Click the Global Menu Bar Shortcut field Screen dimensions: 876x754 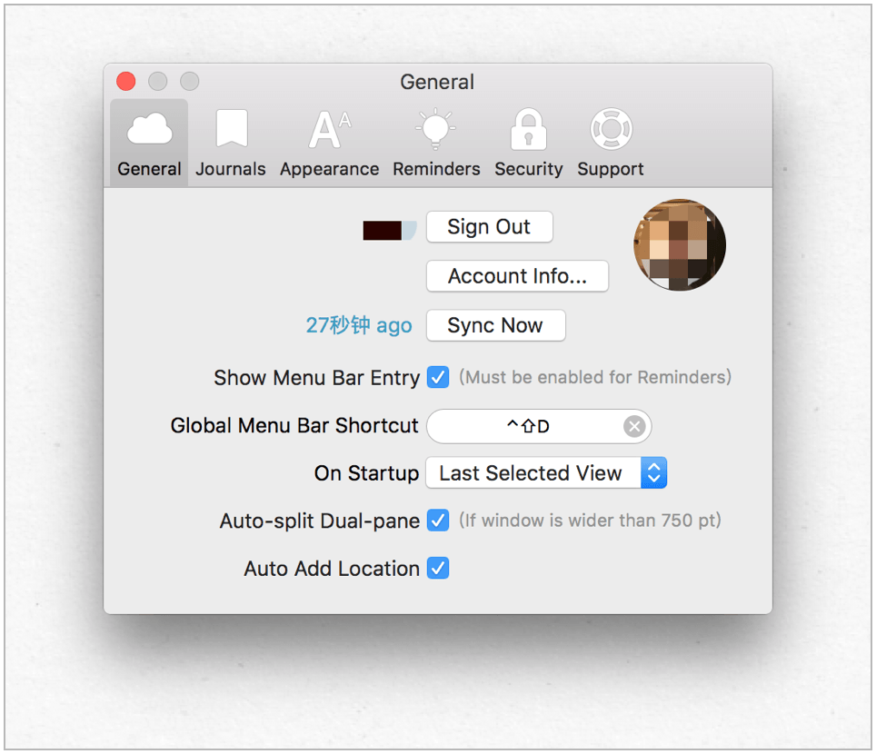[x=539, y=427]
